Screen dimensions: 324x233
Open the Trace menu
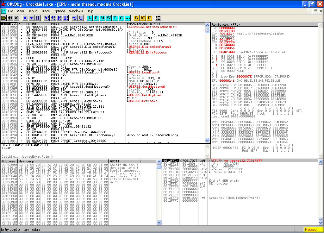tap(46, 11)
